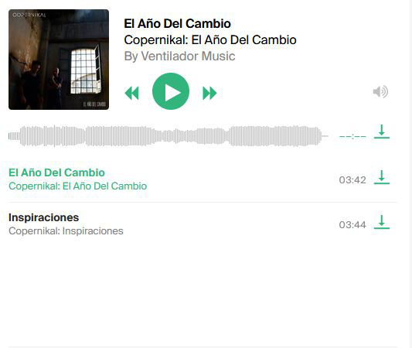Skip back with the rewind arrows
Screen dimensions: 412x348
(131, 93)
